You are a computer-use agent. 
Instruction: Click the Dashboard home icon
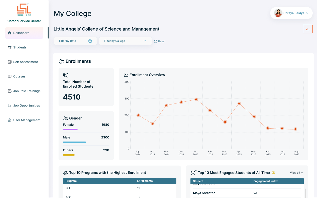(10, 33)
